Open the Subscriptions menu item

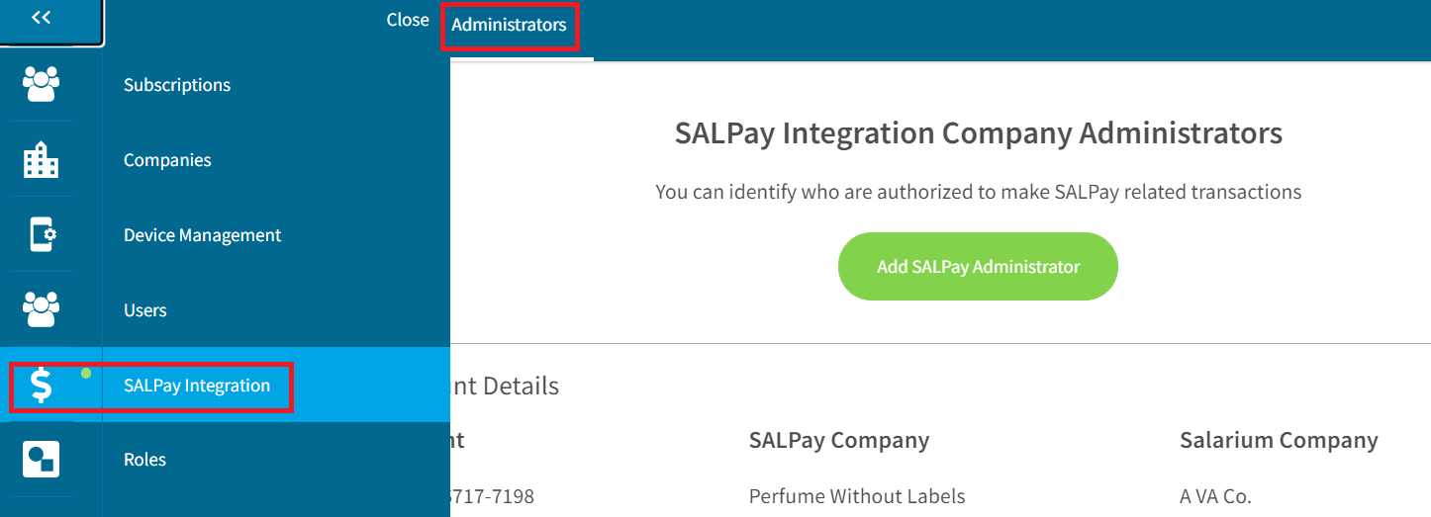tap(177, 85)
